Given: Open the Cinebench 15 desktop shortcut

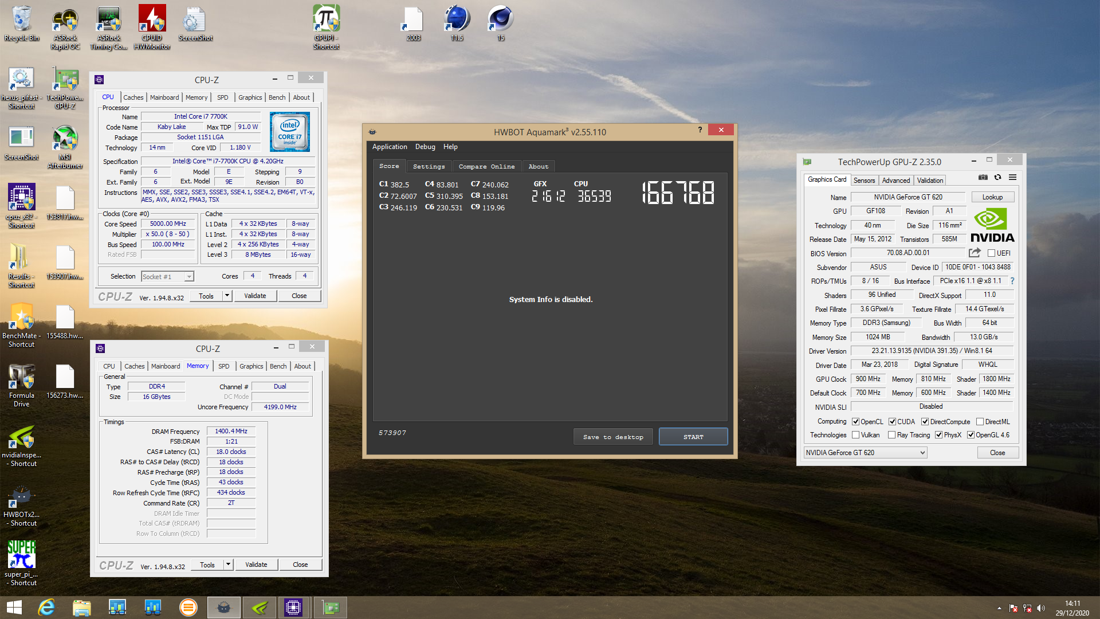Looking at the screenshot, I should pyautogui.click(x=501, y=23).
